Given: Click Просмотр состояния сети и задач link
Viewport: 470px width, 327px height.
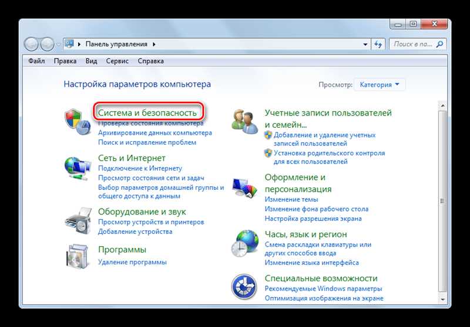Looking at the screenshot, I should [x=151, y=178].
